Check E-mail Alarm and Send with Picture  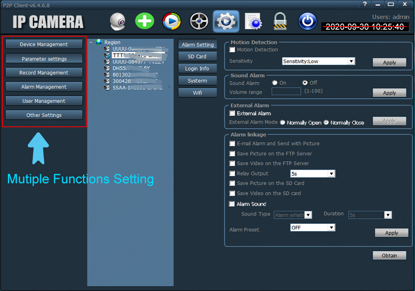click(232, 144)
